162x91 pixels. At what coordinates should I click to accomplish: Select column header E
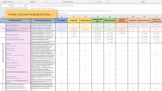pos(74,17)
